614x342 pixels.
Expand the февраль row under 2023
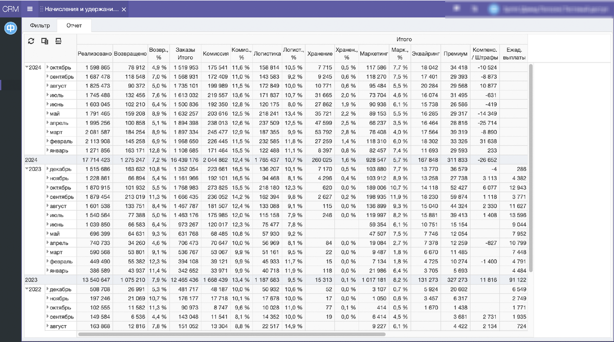point(48,261)
